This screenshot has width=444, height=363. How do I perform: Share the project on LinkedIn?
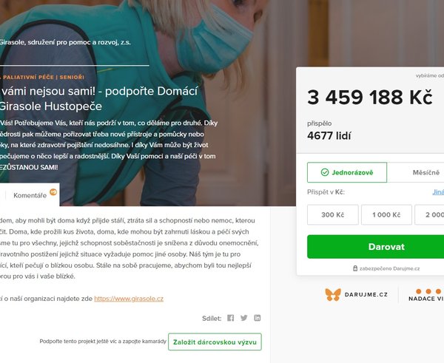click(x=257, y=318)
